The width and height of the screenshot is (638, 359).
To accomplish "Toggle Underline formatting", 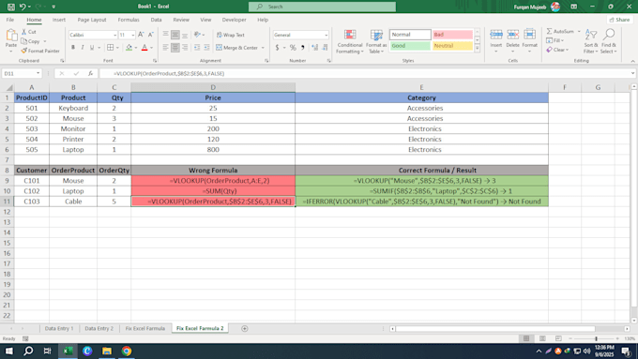I will pos(92,48).
